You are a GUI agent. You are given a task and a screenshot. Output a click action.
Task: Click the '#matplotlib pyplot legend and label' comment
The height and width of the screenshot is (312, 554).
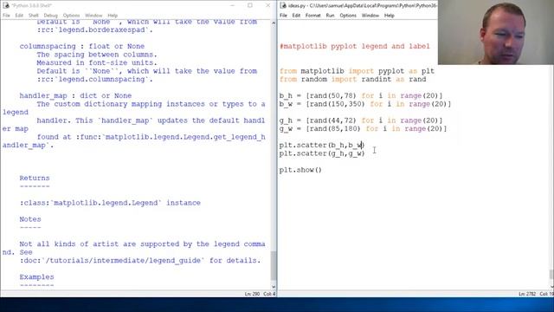[x=355, y=46]
